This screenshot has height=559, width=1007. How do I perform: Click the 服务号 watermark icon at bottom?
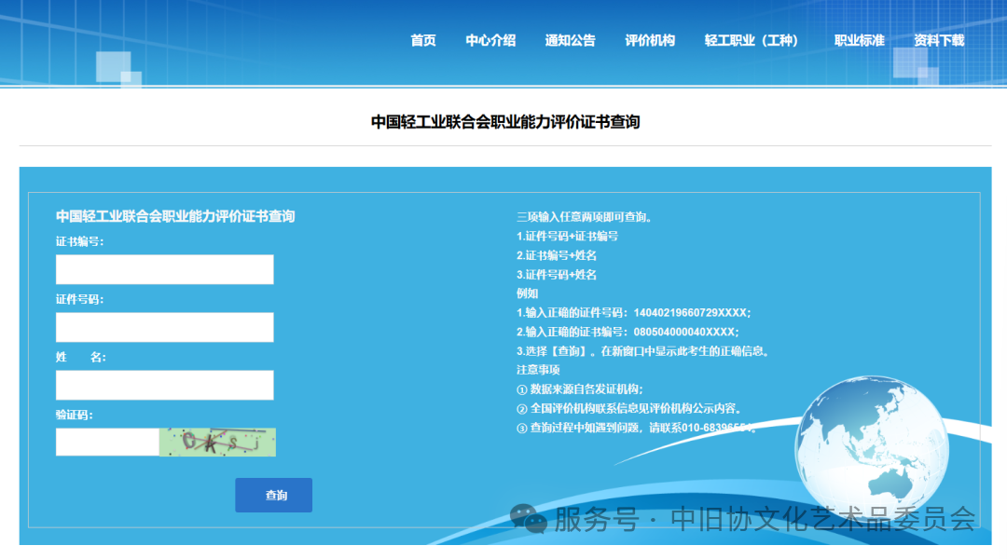525,518
